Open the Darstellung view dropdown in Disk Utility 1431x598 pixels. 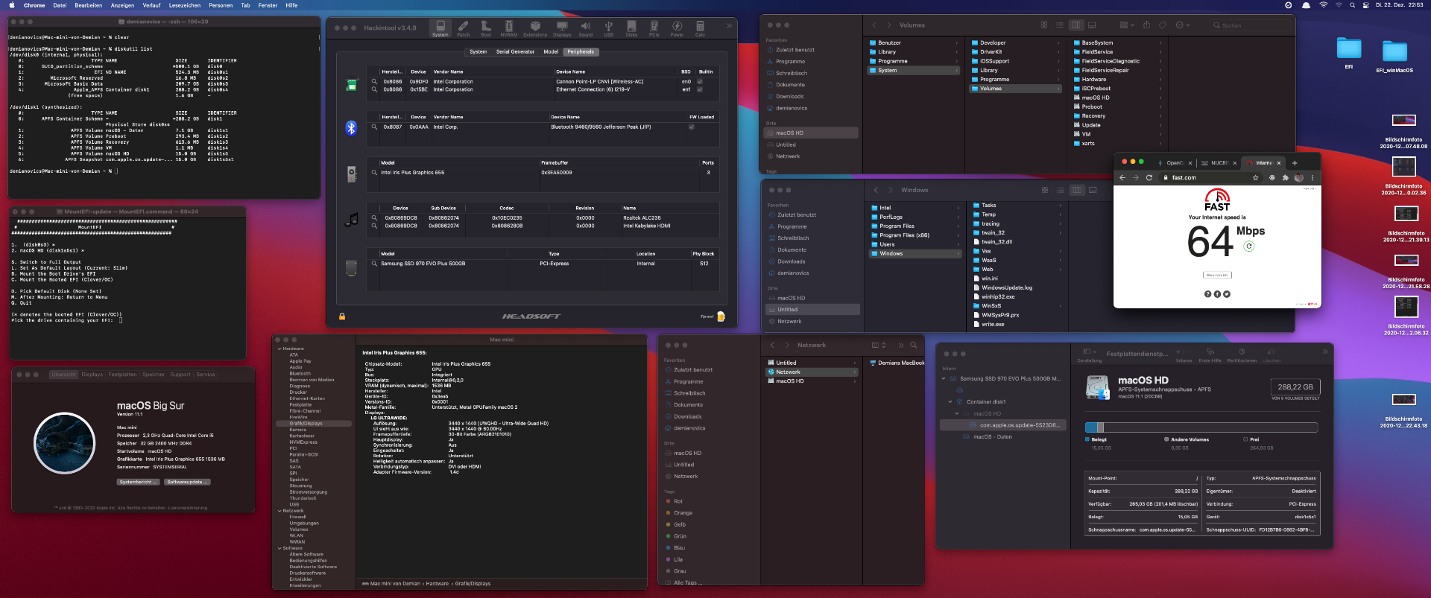coord(1089,352)
